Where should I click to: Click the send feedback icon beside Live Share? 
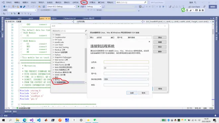point(204,7)
